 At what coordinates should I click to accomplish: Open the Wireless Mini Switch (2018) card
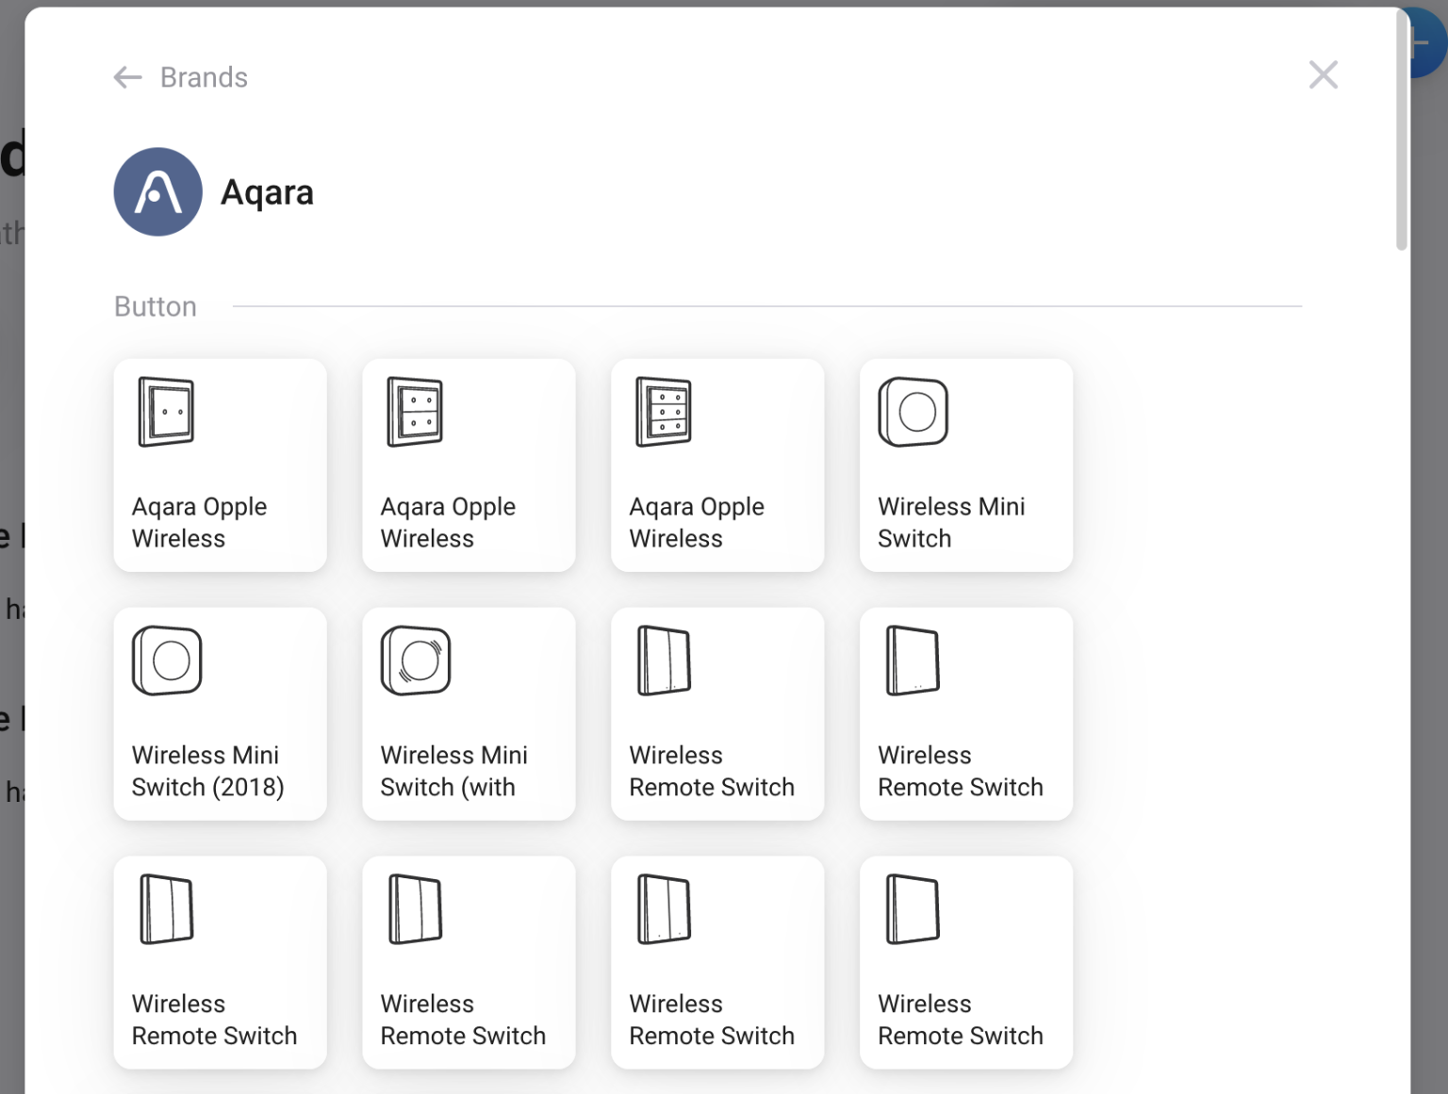point(220,715)
